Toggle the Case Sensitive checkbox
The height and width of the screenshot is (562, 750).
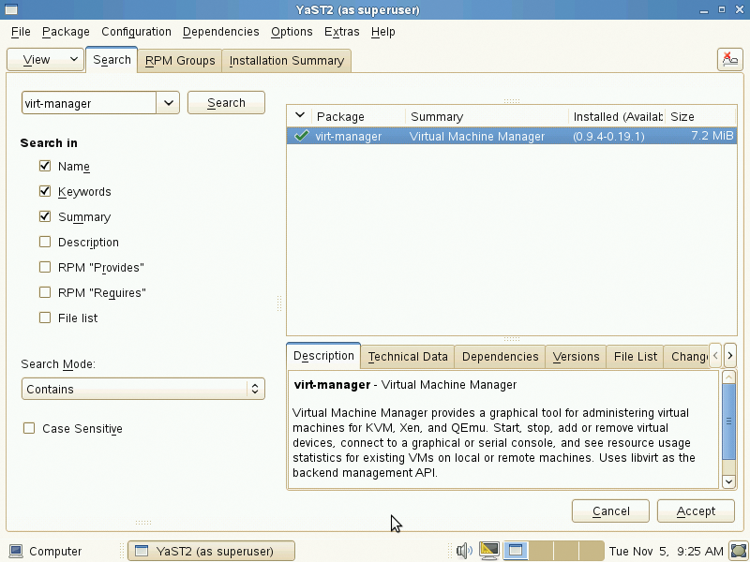[28, 428]
